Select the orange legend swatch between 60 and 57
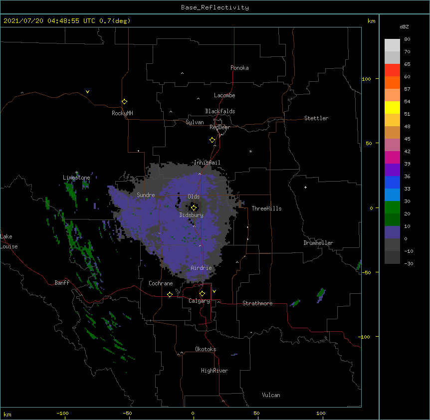This screenshot has width=430, height=420. pyautogui.click(x=392, y=82)
